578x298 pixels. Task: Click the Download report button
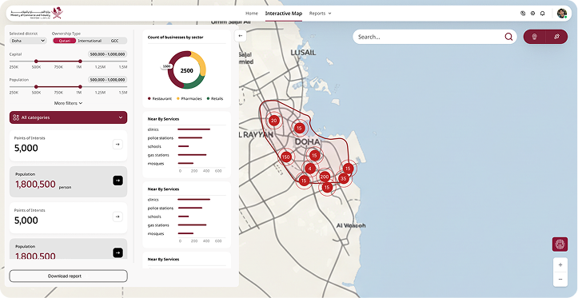[68, 276]
